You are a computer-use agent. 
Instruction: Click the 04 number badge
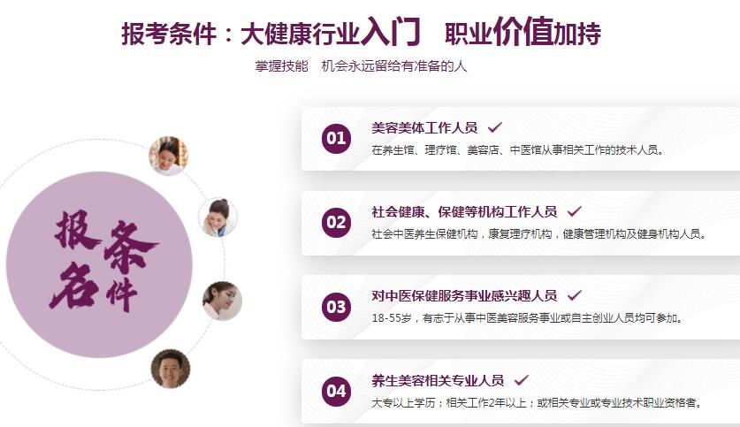pyautogui.click(x=336, y=391)
